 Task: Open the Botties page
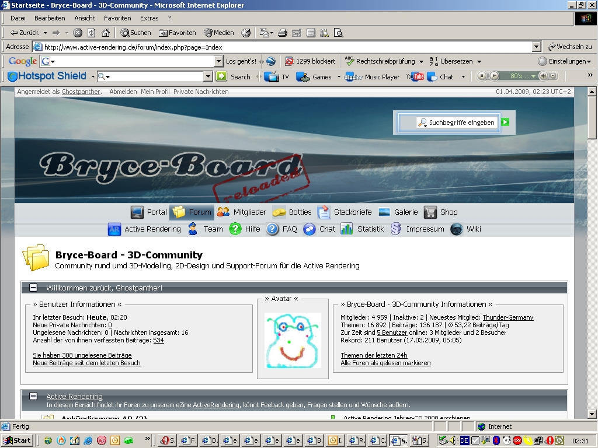pyautogui.click(x=292, y=212)
